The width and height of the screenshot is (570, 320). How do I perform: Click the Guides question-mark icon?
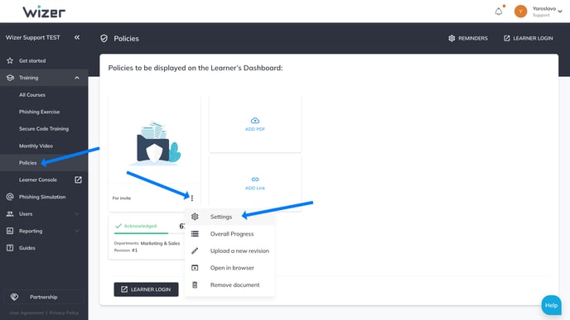pos(10,248)
